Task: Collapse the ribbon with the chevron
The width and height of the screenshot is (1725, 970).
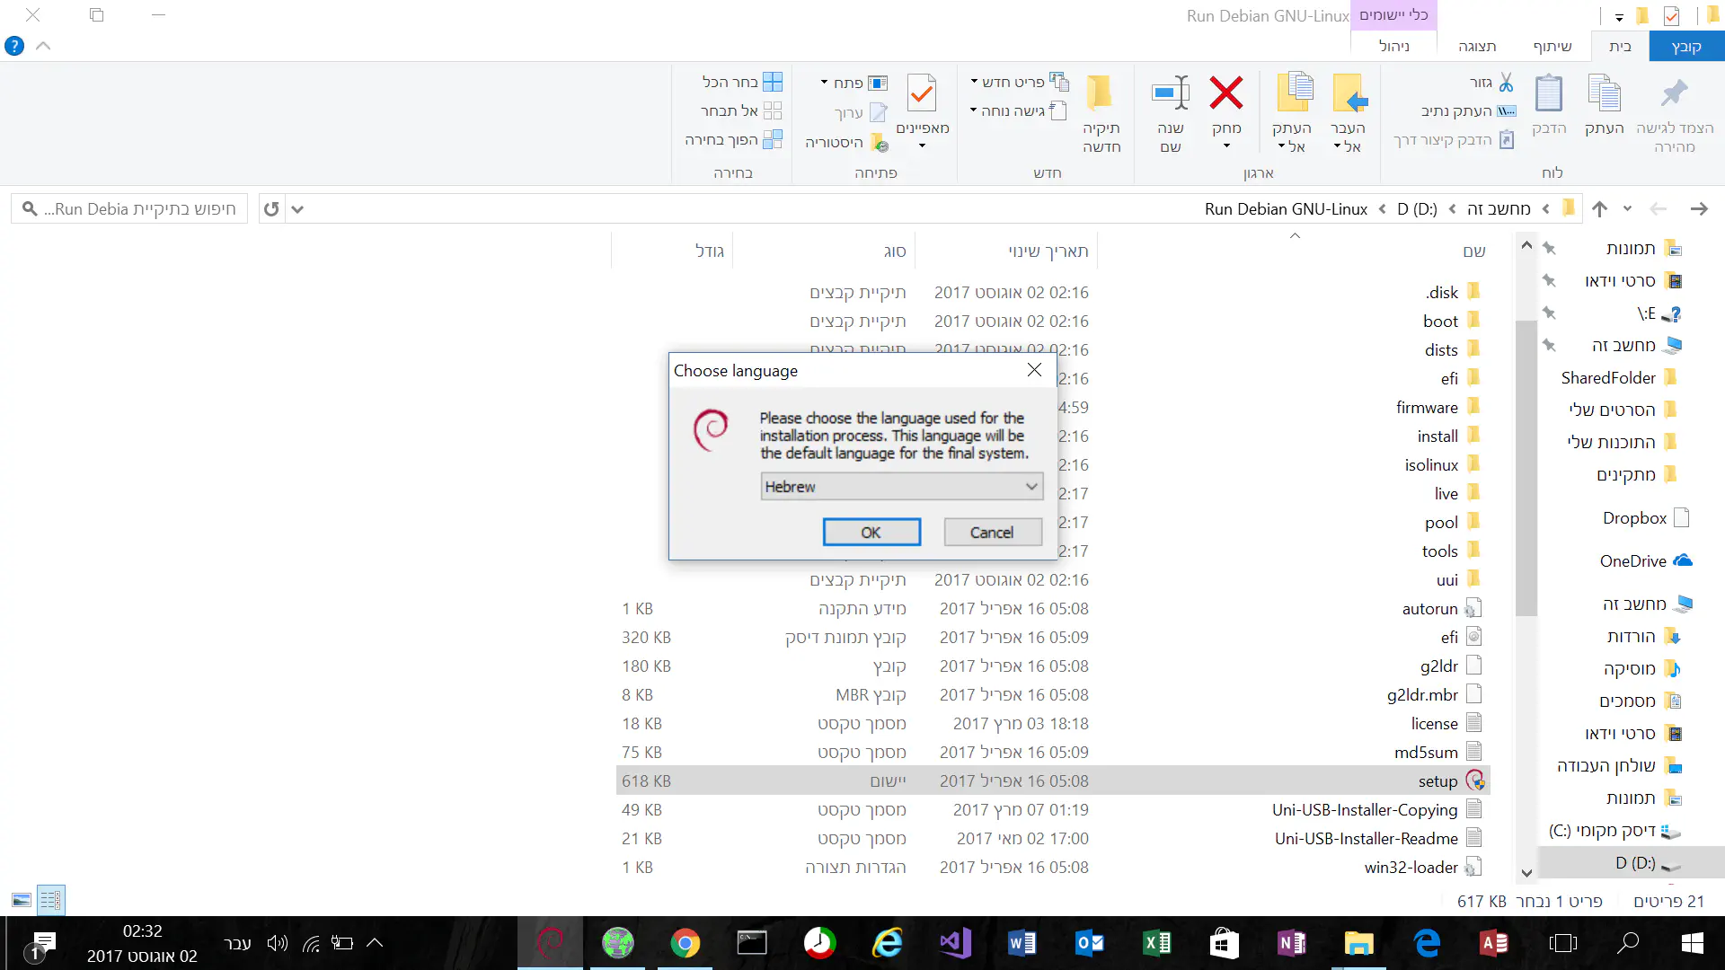Action: 43,46
